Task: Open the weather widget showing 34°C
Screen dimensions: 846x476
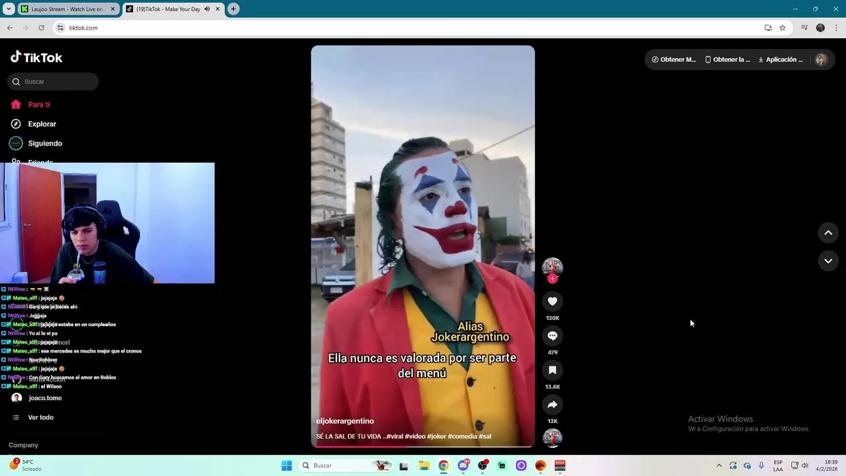Action: (x=26, y=465)
